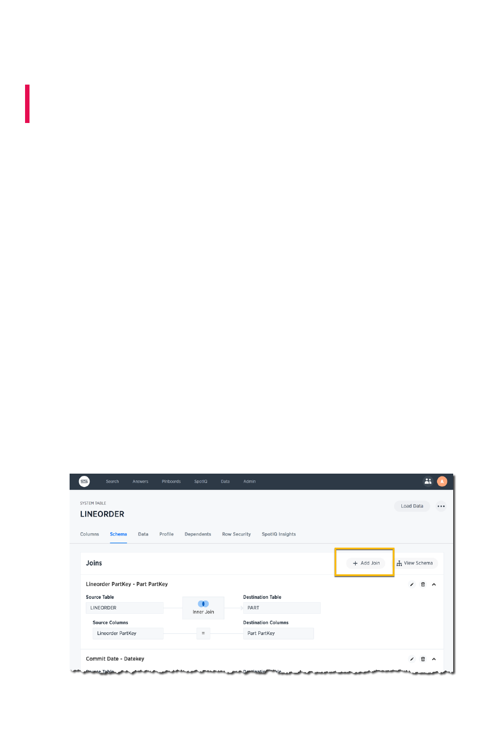The image size is (481, 748).
Task: Click the ThoughtSpot logo icon
Action: click(84, 481)
